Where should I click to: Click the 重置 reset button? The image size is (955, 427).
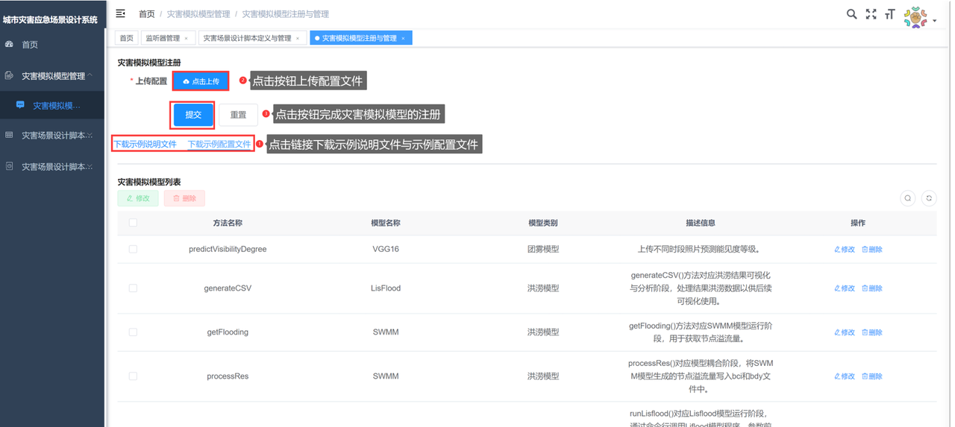click(x=238, y=115)
